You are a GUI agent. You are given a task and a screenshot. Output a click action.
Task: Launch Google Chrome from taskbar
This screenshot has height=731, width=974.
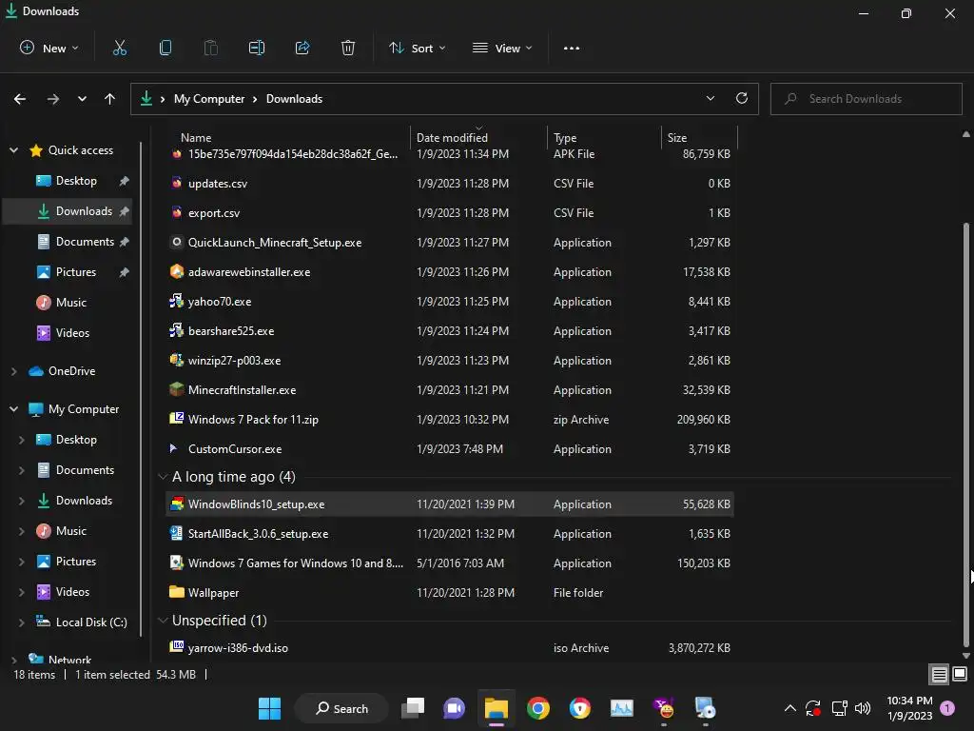pos(538,708)
